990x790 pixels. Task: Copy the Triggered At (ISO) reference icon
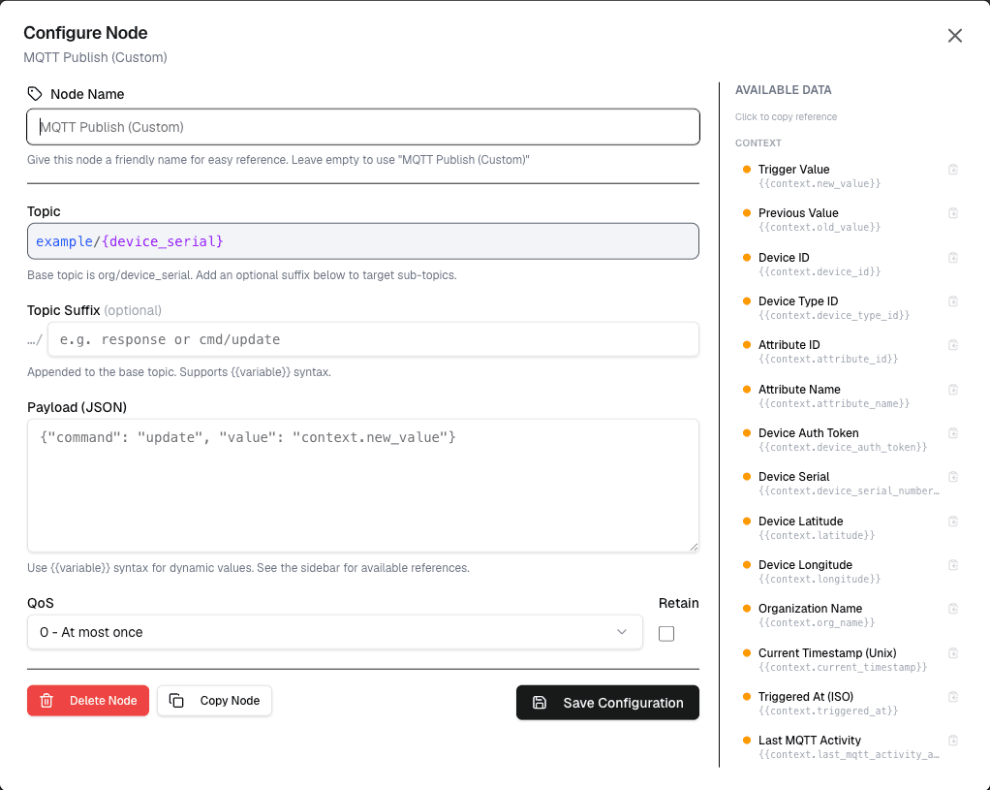pos(953,697)
